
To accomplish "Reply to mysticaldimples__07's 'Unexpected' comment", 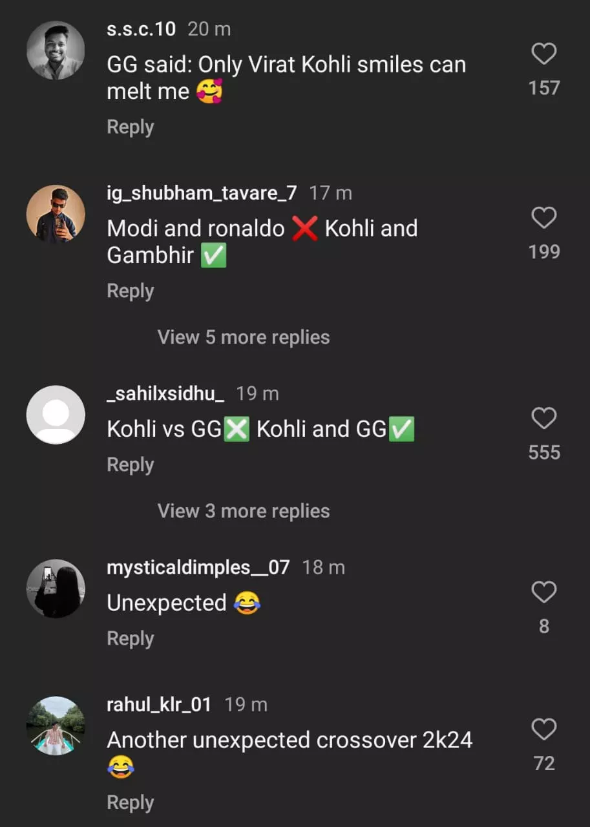I will [130, 638].
